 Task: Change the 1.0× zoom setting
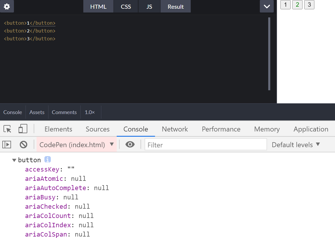pos(90,112)
